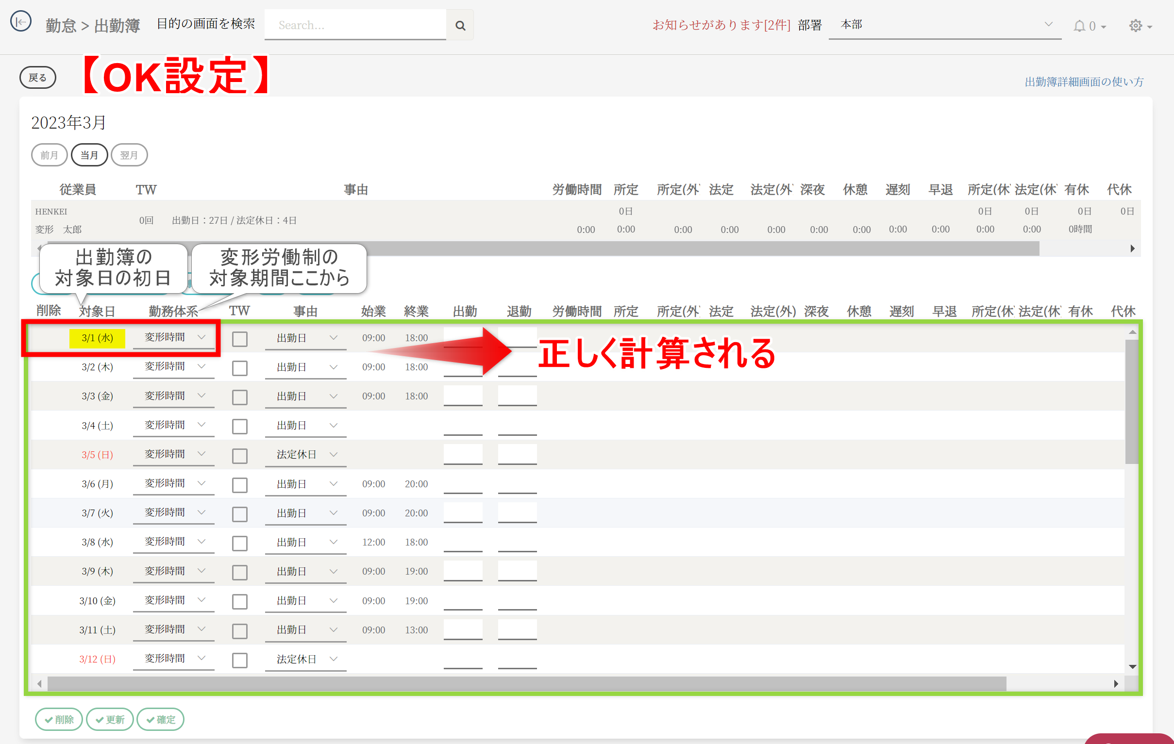Check the TW checkbox for 3/1
The width and height of the screenshot is (1174, 744).
coord(239,339)
